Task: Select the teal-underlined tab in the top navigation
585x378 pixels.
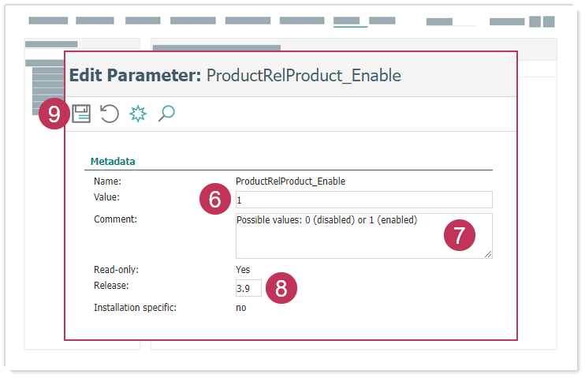Action: pos(350,21)
